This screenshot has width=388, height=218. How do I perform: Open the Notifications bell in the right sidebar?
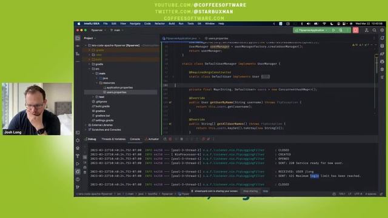383,38
